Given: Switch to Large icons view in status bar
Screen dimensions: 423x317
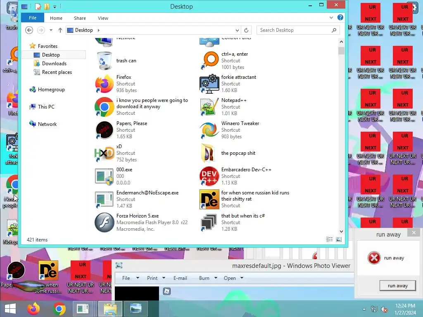Looking at the screenshot, I should (x=339, y=239).
